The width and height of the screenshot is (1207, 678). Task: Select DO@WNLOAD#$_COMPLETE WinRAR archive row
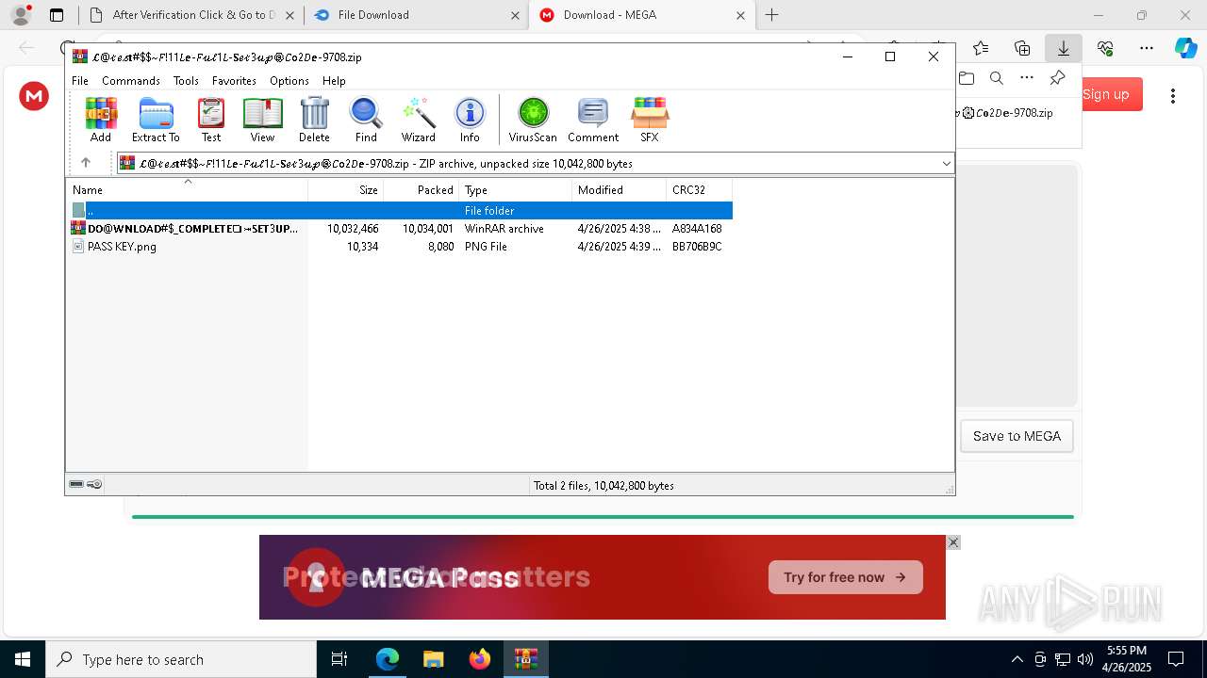(x=400, y=228)
